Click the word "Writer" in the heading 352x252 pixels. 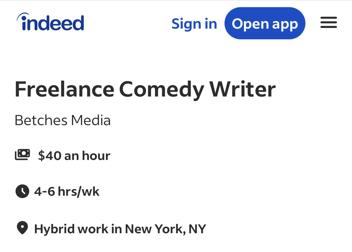coord(242,89)
